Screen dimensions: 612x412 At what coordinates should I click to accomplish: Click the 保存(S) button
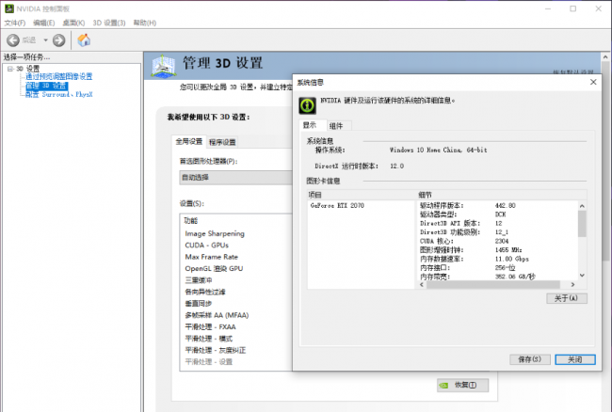(530, 359)
